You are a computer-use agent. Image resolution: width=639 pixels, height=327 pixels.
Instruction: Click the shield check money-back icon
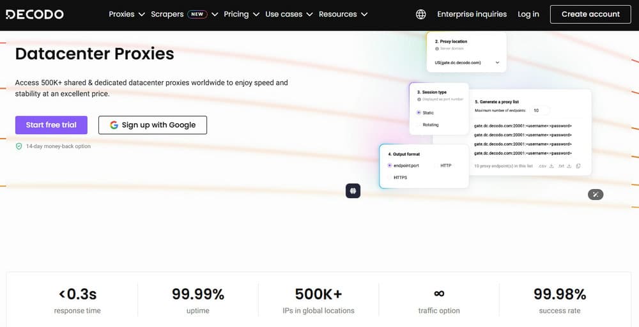coord(19,146)
